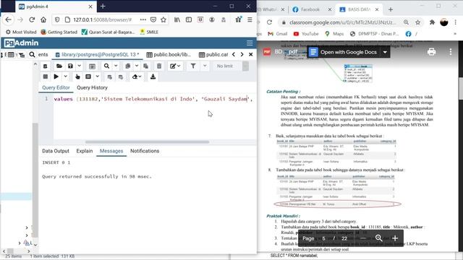Click the Search Objects magnifier in browser panel

[x=32, y=55]
